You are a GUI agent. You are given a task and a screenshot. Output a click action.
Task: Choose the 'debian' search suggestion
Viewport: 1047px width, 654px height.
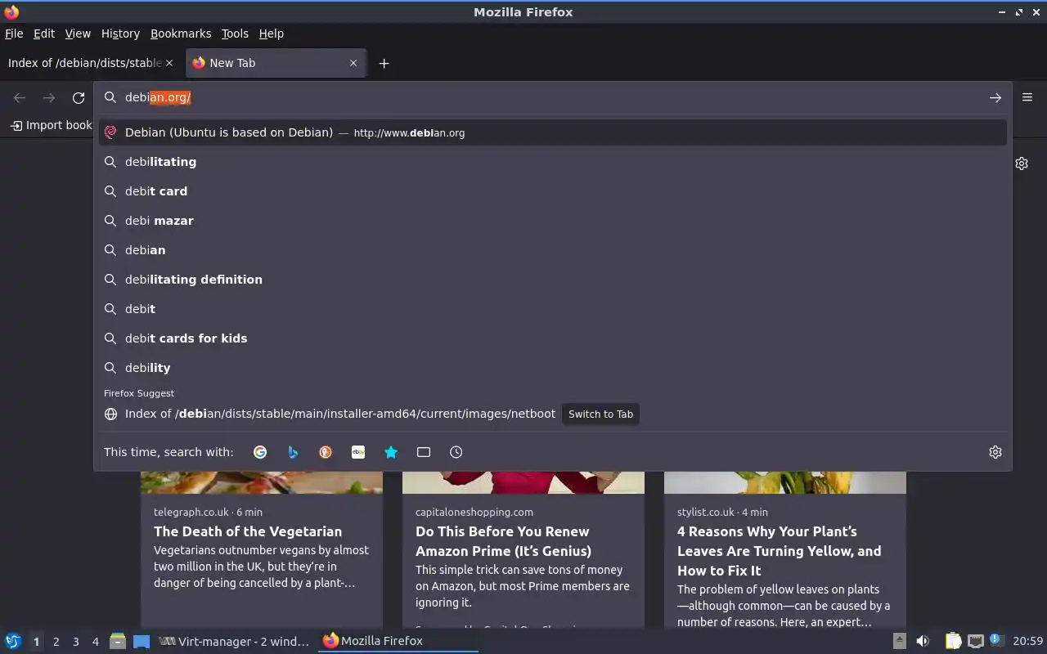(553, 250)
